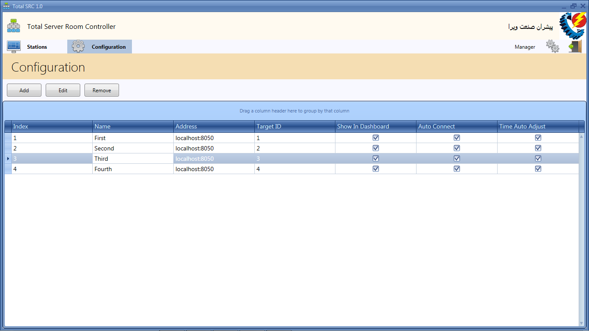
Task: Select the row named Fourth
Action: [291, 169]
